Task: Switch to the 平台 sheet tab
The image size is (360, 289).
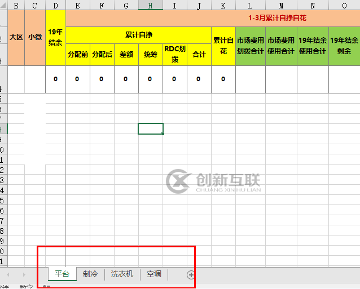Action: tap(62, 274)
